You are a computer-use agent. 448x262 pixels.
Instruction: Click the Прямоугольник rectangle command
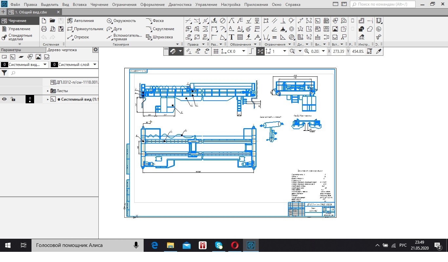85,29
